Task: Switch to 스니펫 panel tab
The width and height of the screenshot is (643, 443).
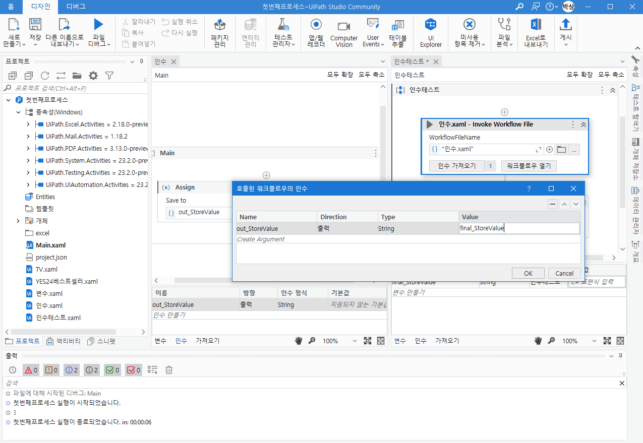Action: pos(101,341)
